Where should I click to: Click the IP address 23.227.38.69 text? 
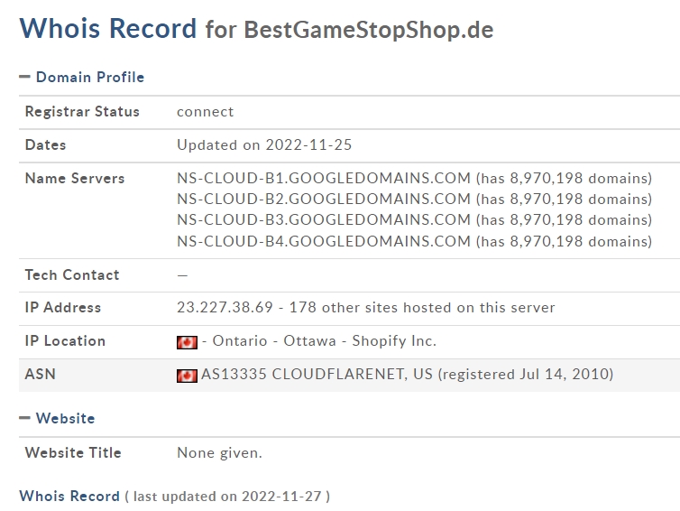point(225,307)
